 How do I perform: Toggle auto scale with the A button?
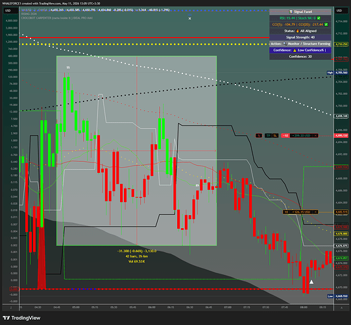[341, 307]
